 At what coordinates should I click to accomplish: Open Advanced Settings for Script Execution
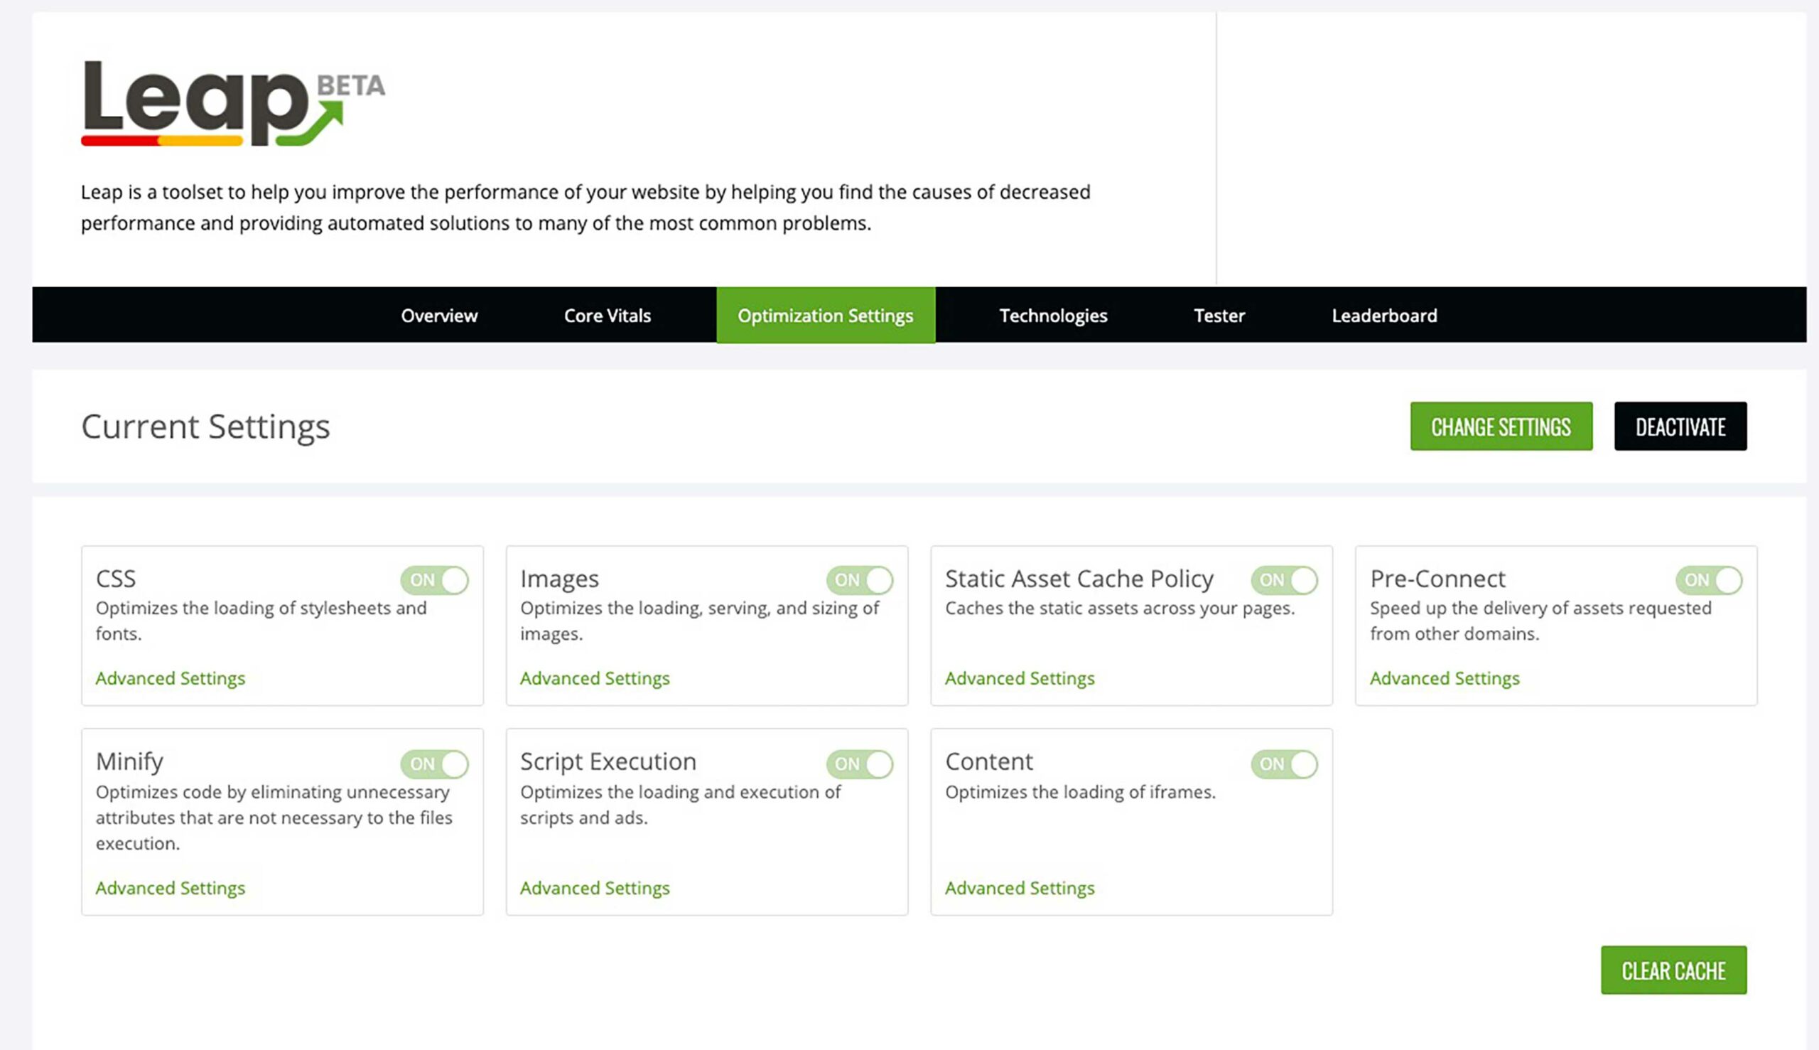click(x=595, y=888)
